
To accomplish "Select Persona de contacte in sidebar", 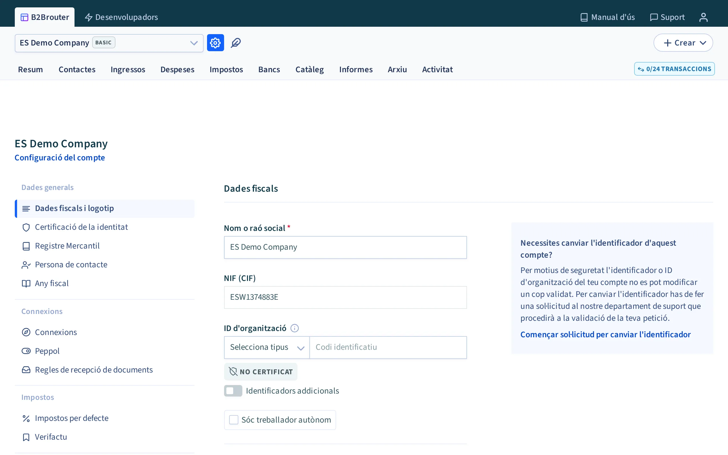I will coord(105,265).
